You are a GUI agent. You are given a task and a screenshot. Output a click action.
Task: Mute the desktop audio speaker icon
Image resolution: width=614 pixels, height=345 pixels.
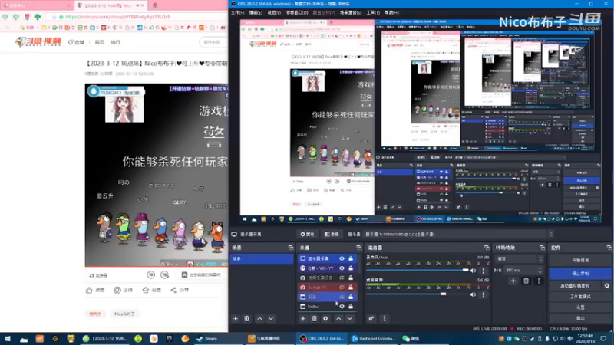click(473, 294)
